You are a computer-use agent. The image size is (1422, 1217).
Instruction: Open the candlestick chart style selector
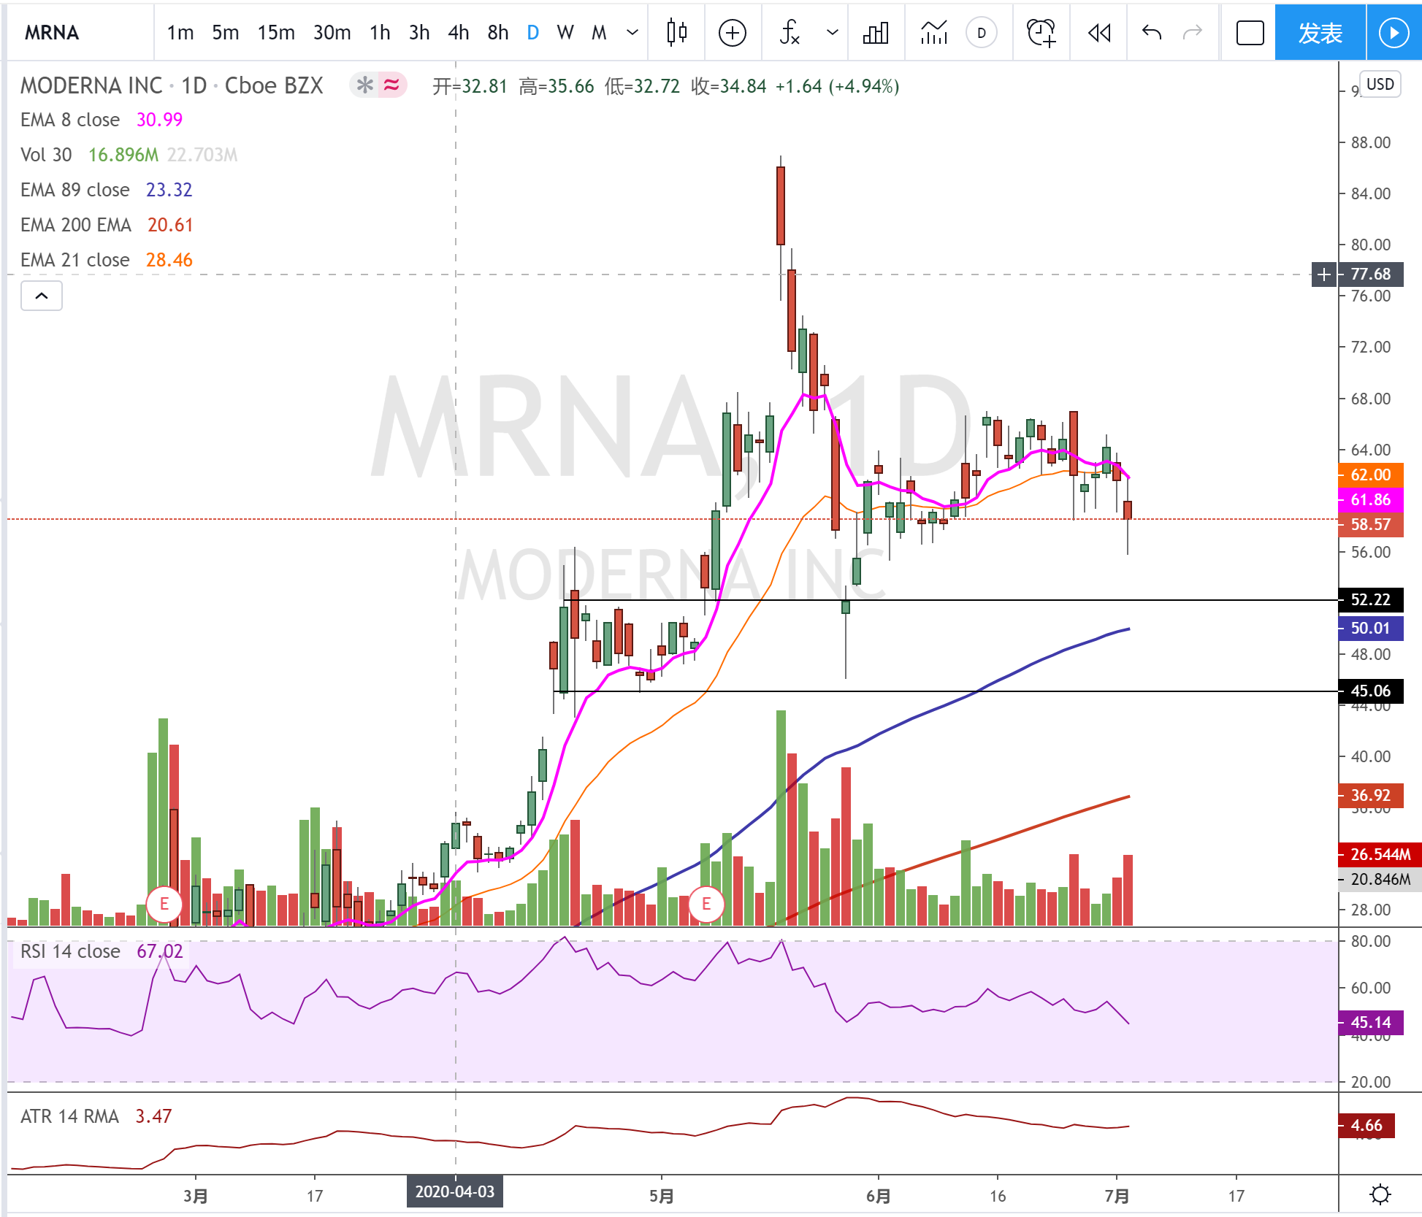(676, 33)
